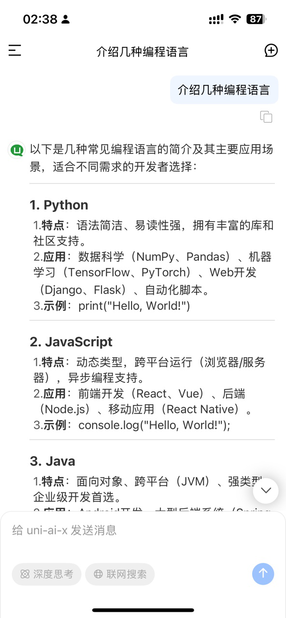Screen dimensions: 286x618
Task: Focus the 给 uni-ai-x 发送消息 input field
Action: coord(143,531)
